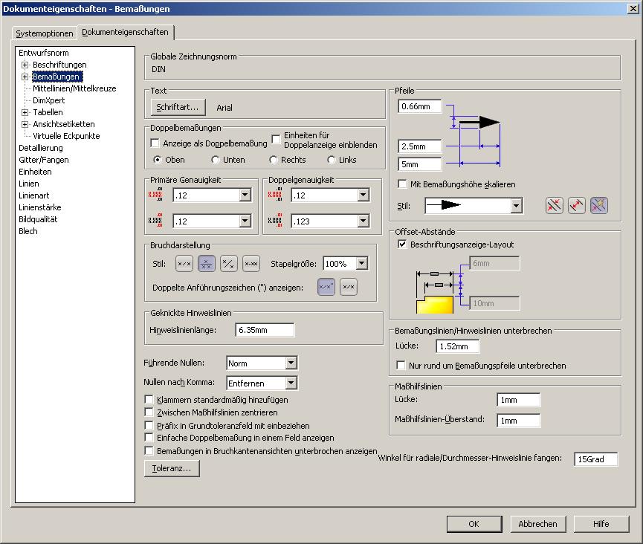Click the Schriftart... button
The height and width of the screenshot is (544, 643).
[178, 107]
